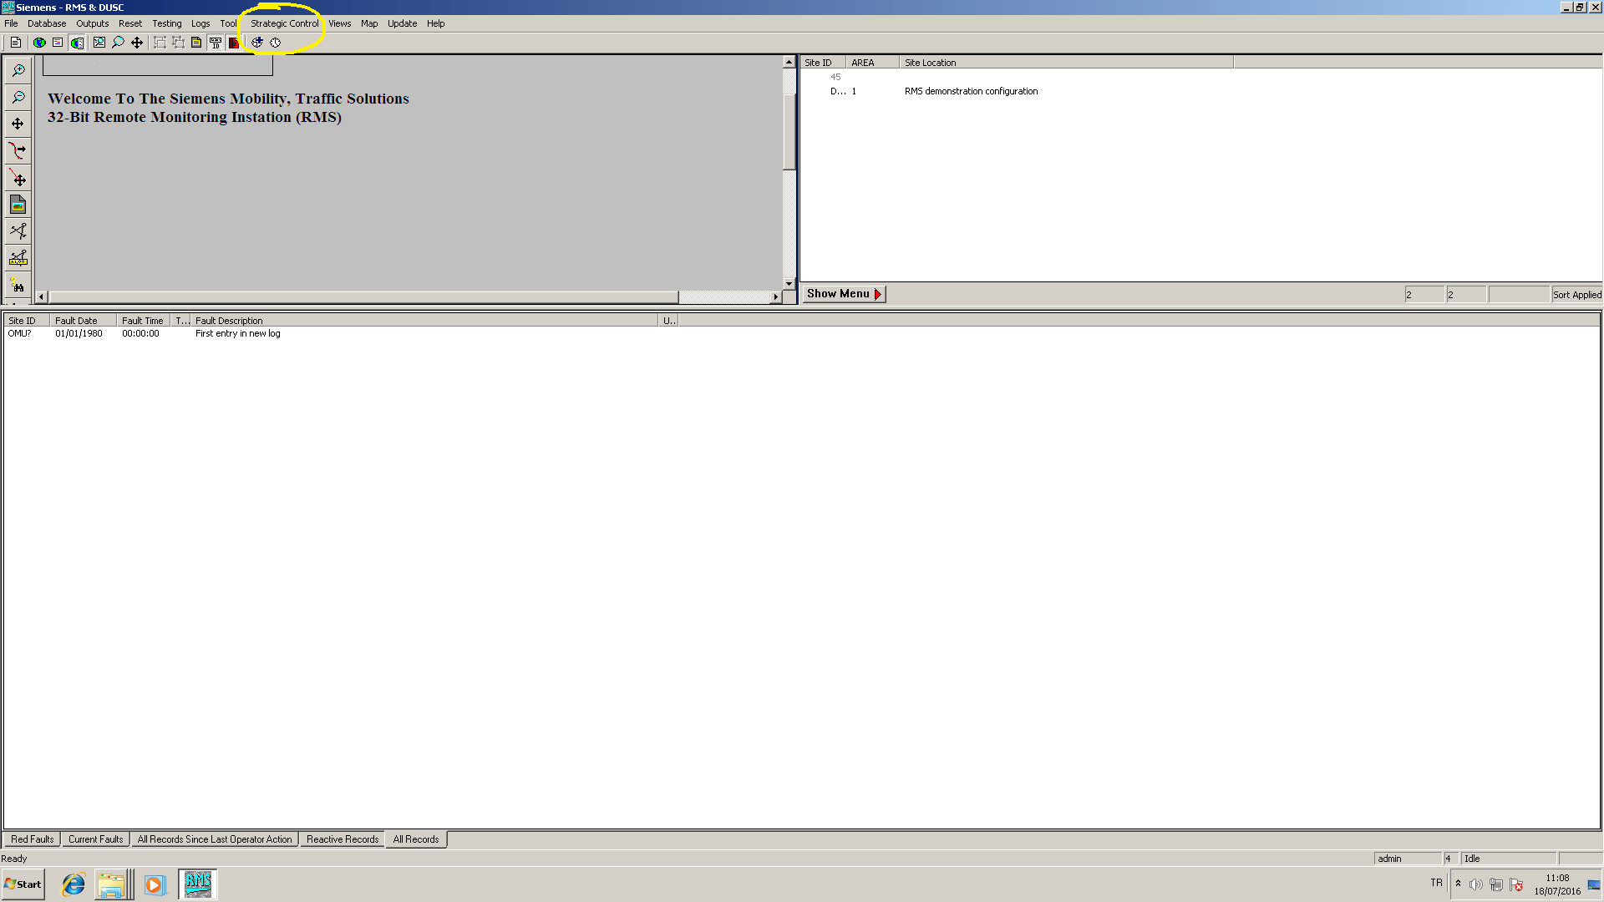The width and height of the screenshot is (1604, 902).
Task: Click the horizontal scrollbar of the map panel
Action: 359,296
